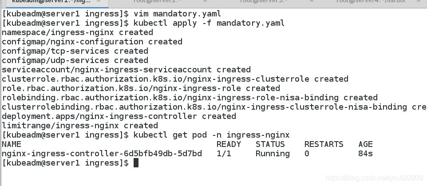Image resolution: width=427 pixels, height=186 pixels.
Task: Close the root@server3 terminal tab
Action: pos(311,1)
